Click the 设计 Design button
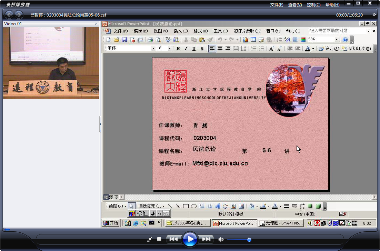 click(x=329, y=49)
